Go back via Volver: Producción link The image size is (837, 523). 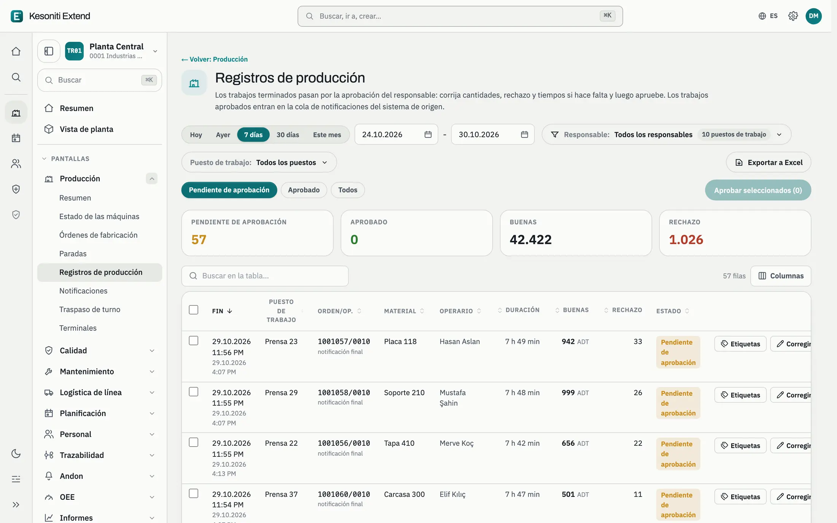pos(215,59)
